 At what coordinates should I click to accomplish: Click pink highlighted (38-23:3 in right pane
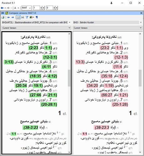(101, 128)
